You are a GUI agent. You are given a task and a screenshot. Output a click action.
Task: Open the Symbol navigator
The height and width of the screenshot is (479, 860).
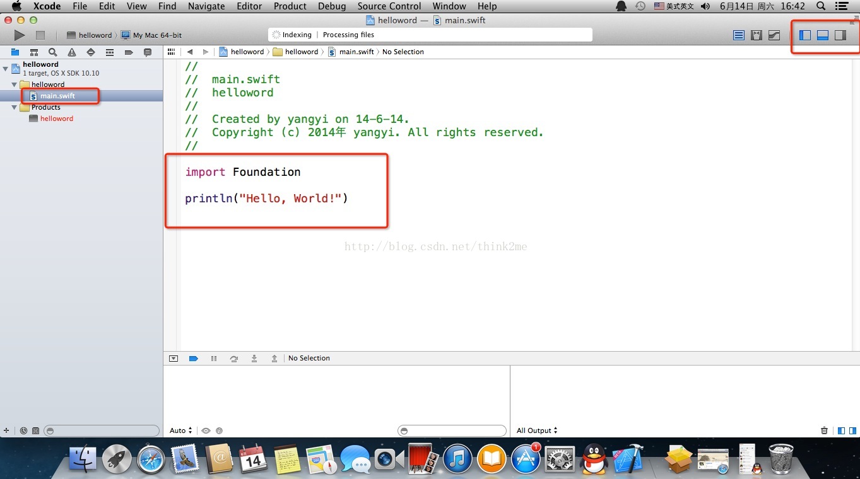tap(34, 52)
